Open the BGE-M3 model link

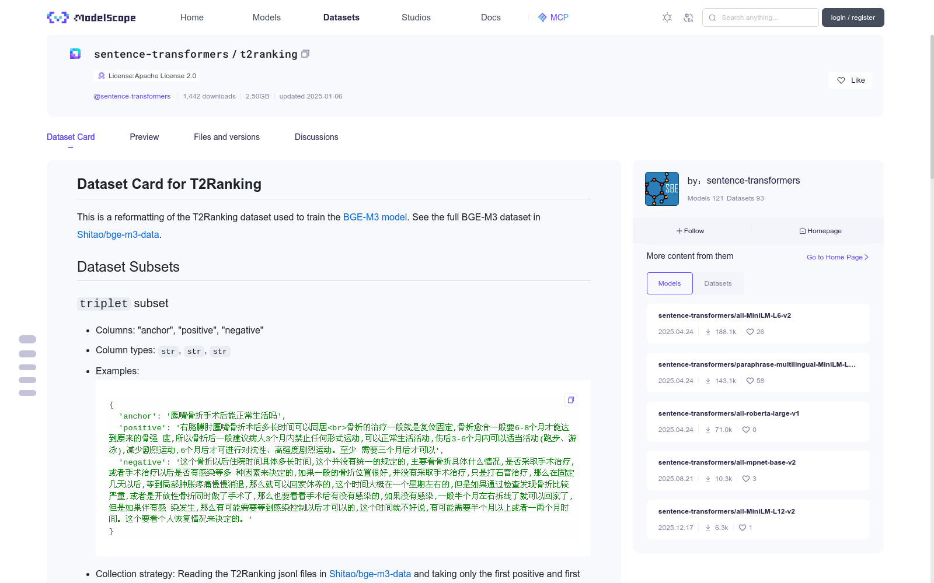click(375, 217)
